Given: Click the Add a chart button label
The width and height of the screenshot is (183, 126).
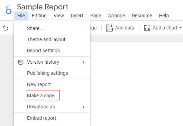Looking at the screenshot, I should [x=165, y=28].
